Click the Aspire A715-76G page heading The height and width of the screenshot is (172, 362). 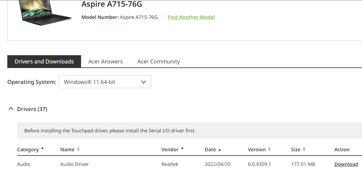112,4
